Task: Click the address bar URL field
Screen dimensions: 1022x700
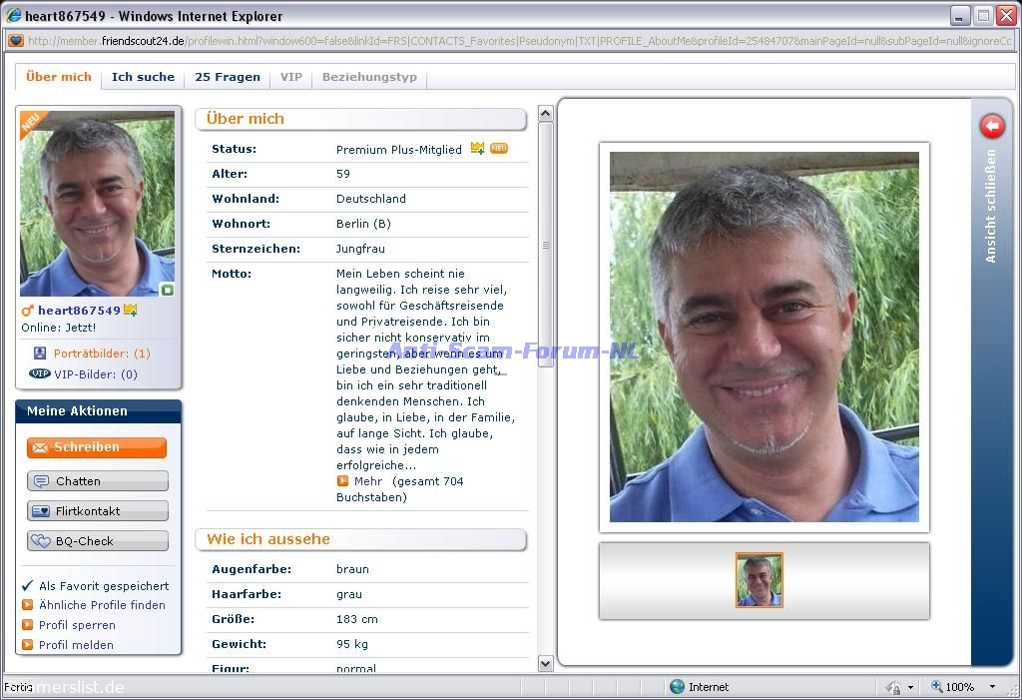Action: pos(519,41)
